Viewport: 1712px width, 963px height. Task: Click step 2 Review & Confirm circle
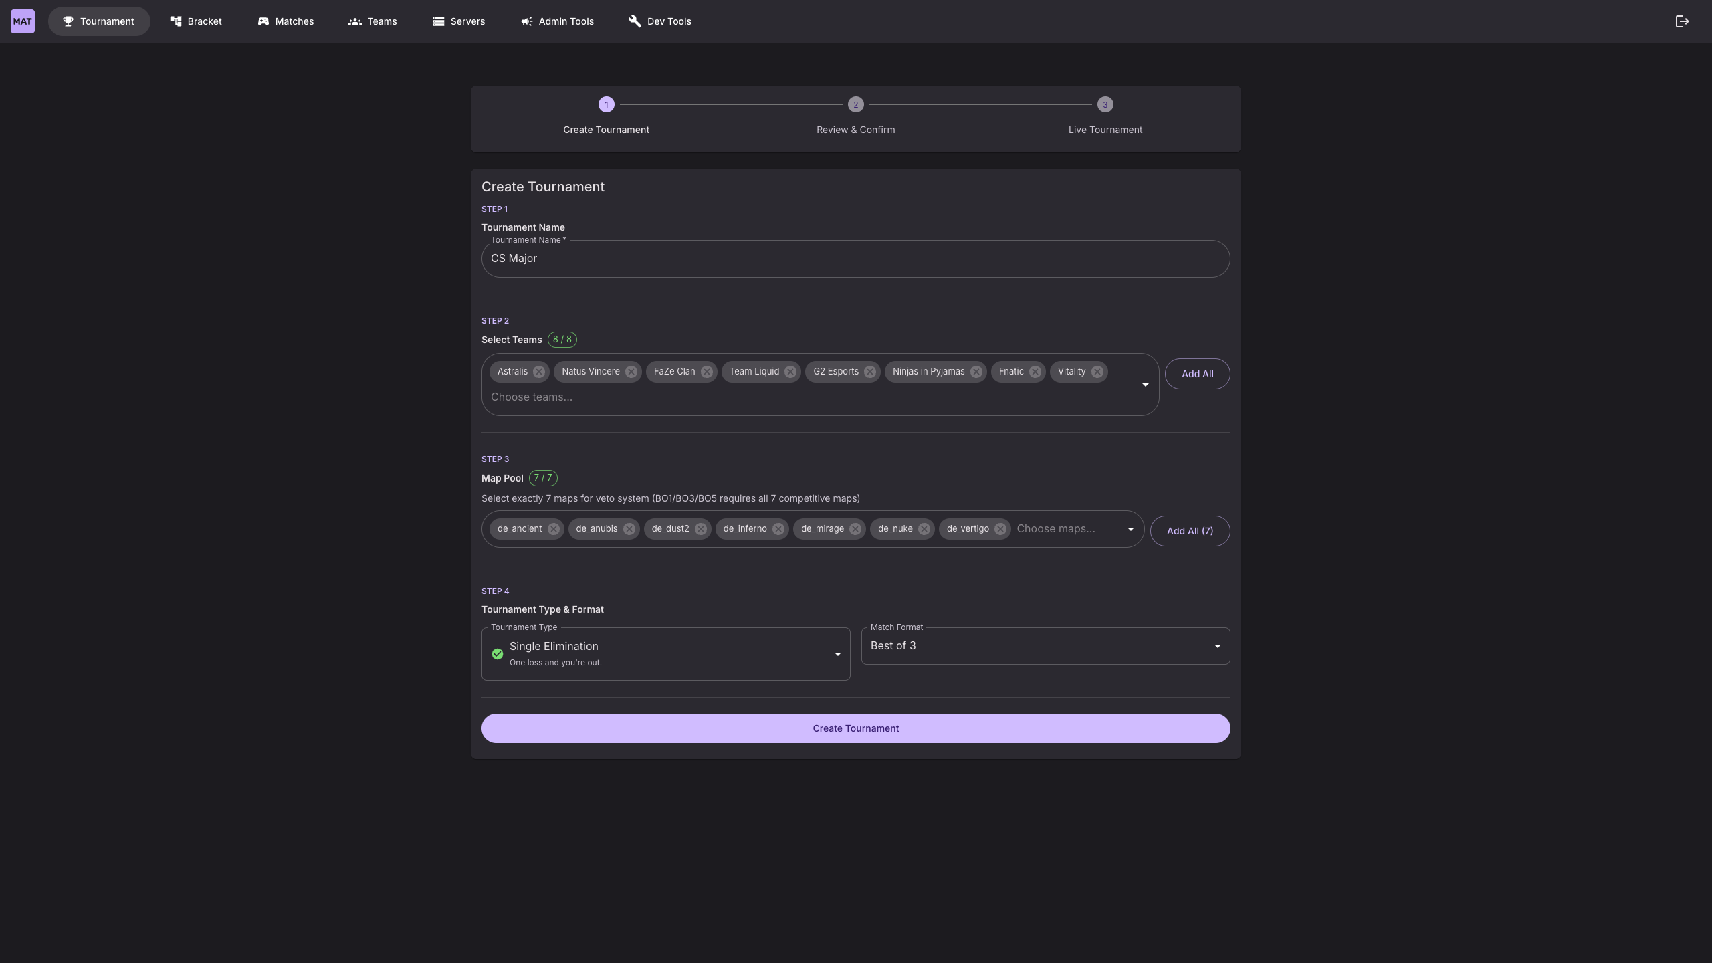point(855,104)
